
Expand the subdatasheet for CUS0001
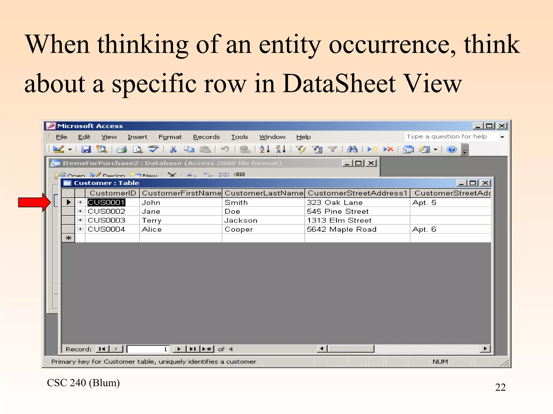pyautogui.click(x=80, y=202)
